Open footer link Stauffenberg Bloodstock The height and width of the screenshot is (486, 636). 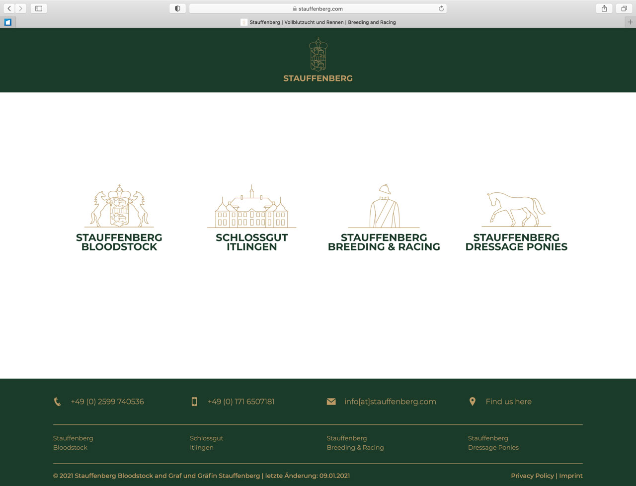coord(73,443)
